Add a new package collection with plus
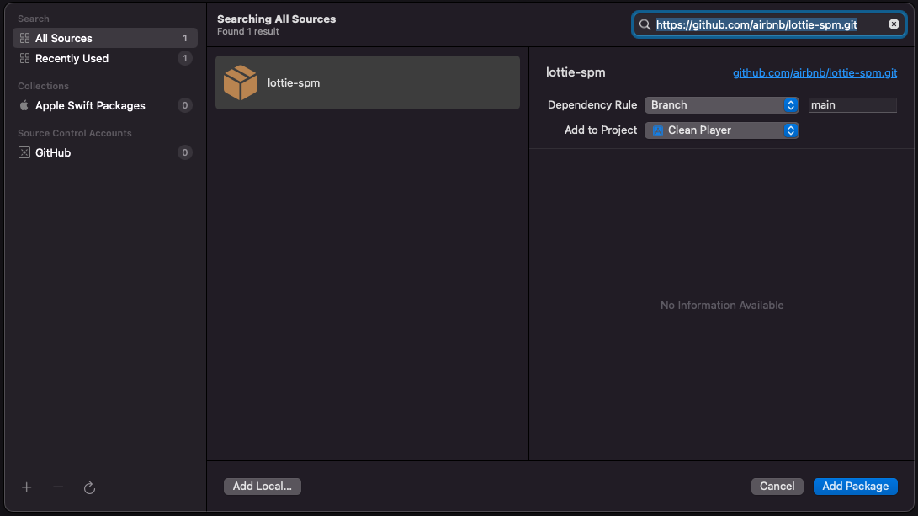Image resolution: width=918 pixels, height=516 pixels. pos(26,487)
